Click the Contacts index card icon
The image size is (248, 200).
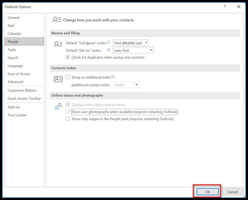[x=58, y=79]
